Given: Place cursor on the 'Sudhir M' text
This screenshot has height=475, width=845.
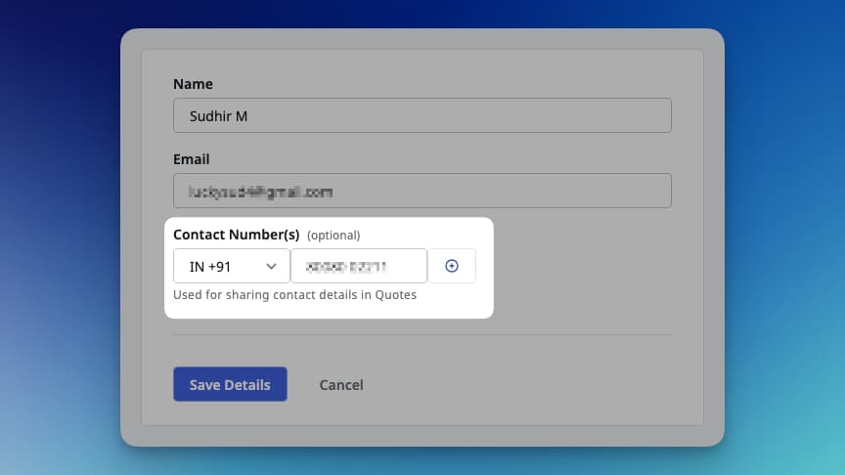Looking at the screenshot, I should 218,115.
